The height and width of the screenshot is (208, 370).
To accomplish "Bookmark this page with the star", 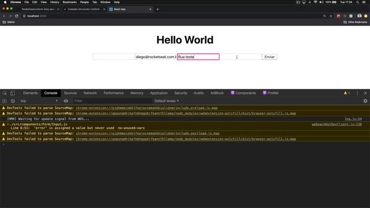I will click(331, 16).
